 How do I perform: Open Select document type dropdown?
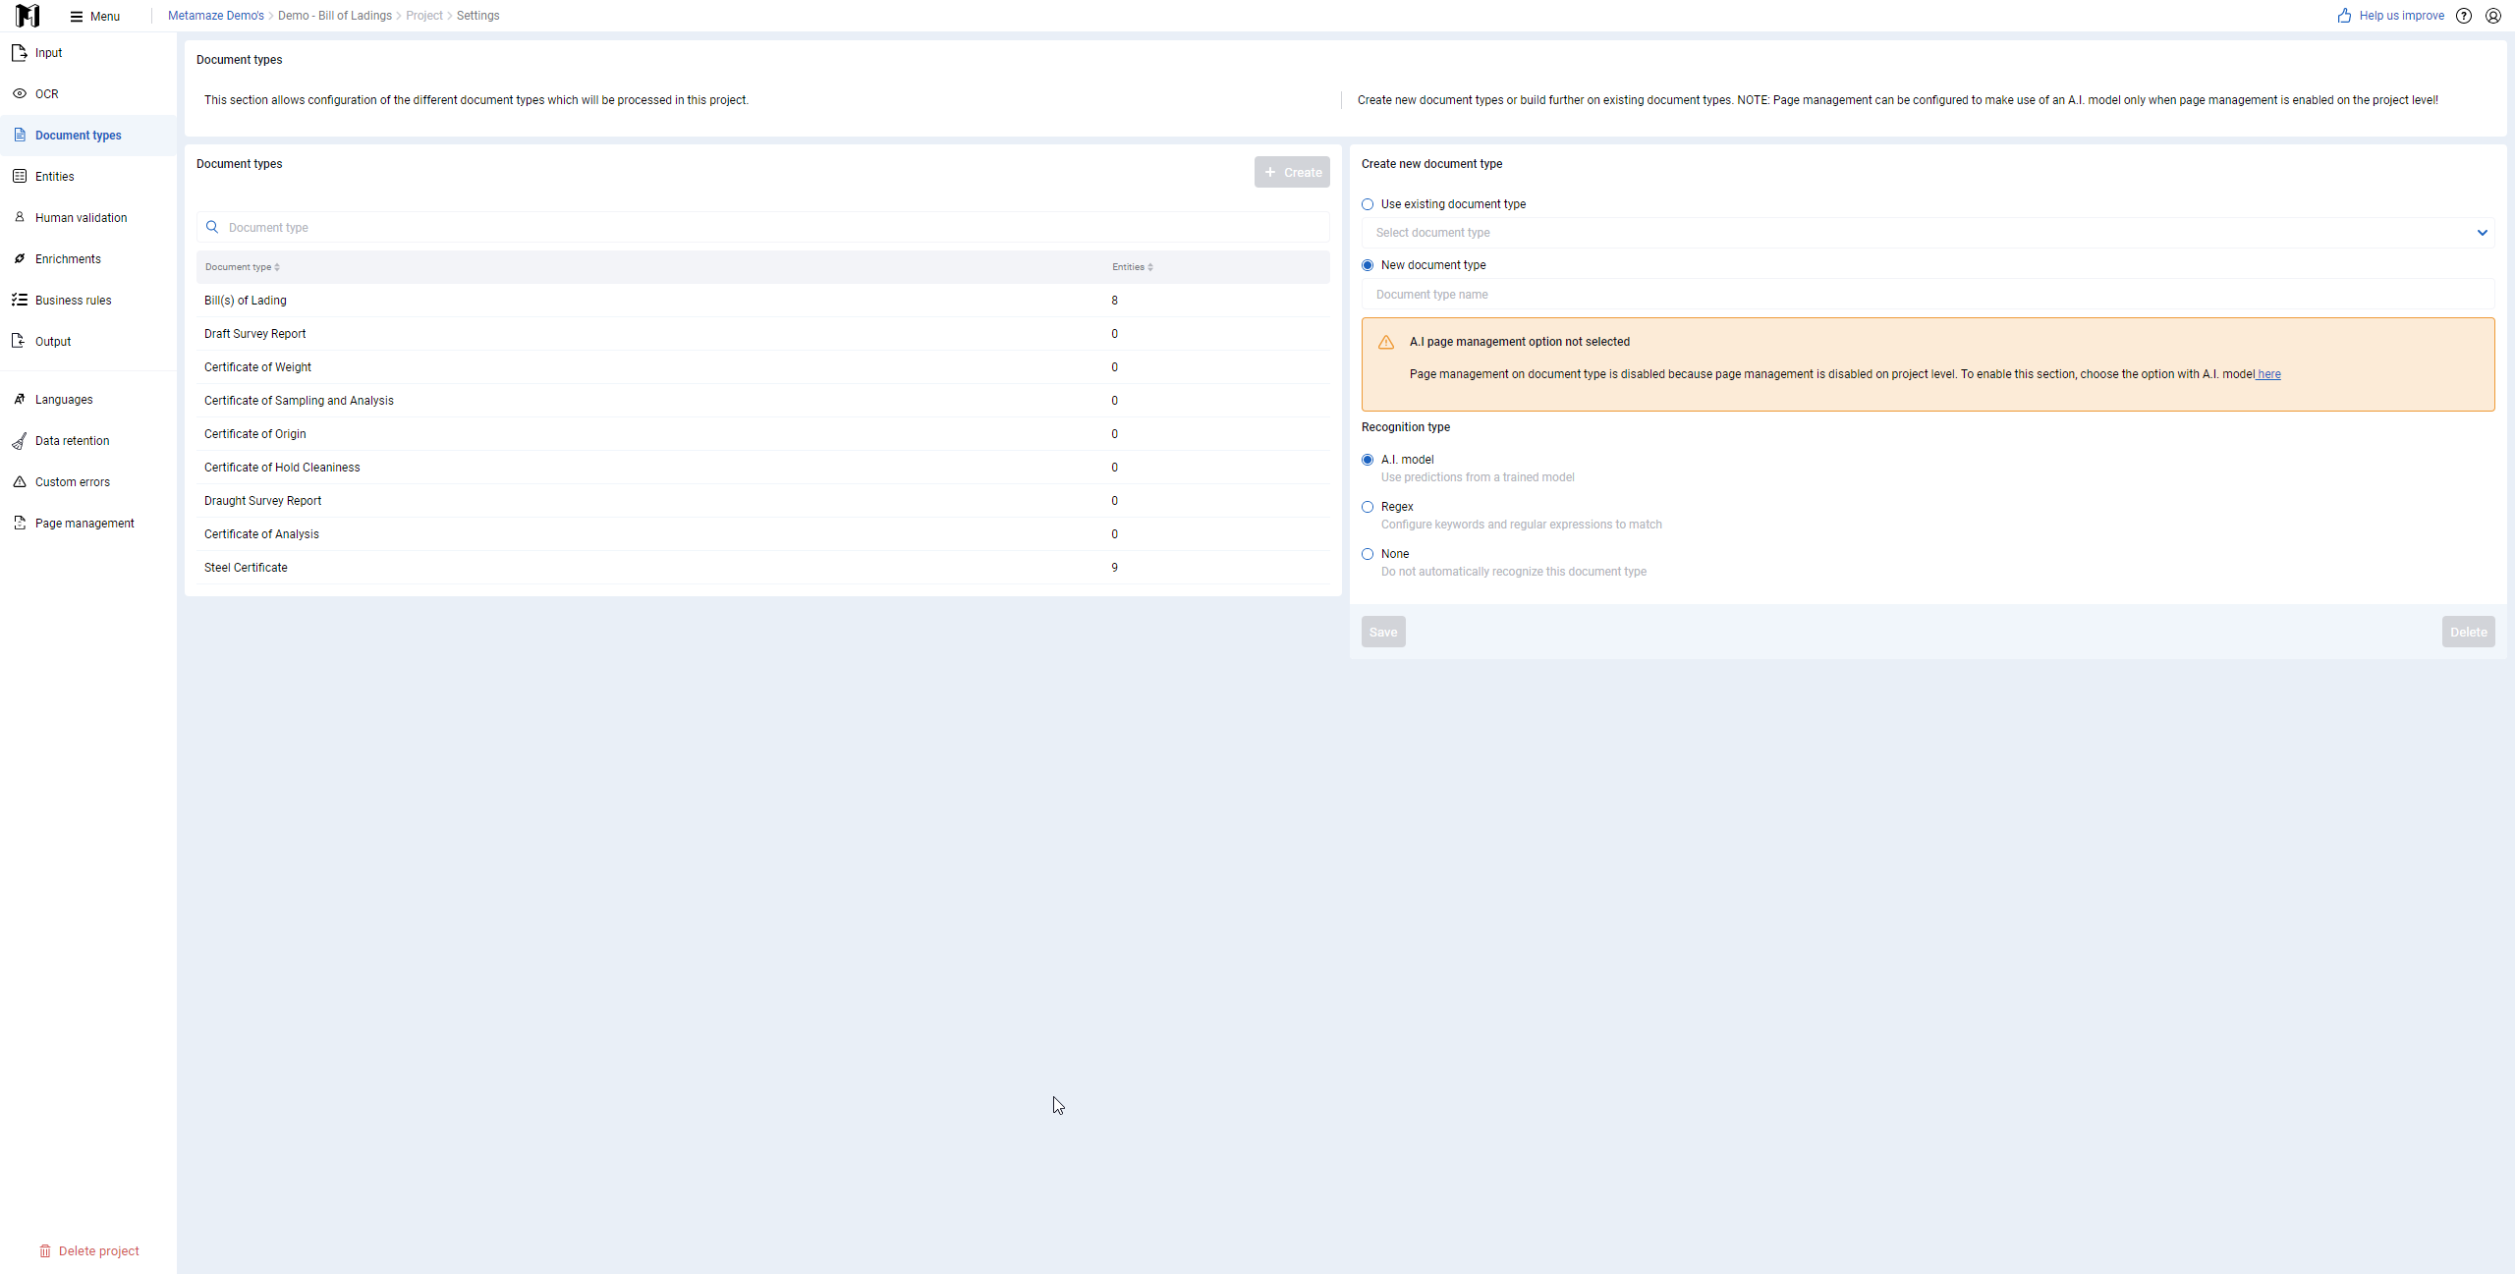click(1928, 233)
